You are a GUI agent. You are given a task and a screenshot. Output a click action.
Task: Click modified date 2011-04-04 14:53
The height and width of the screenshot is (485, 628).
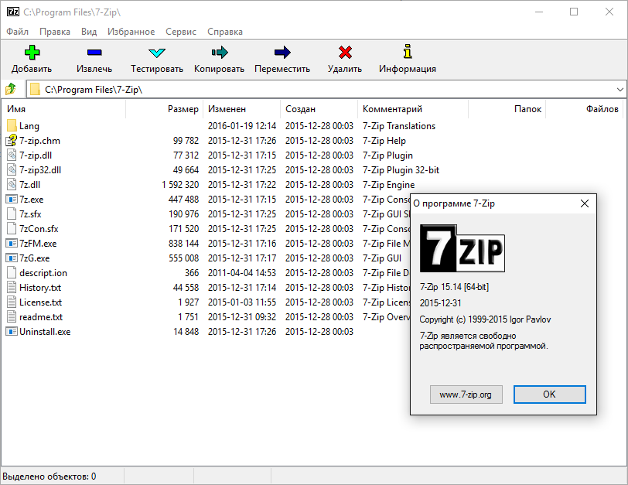click(x=242, y=273)
